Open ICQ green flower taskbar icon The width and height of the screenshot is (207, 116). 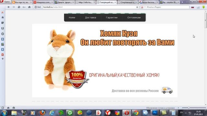tap(61, 113)
